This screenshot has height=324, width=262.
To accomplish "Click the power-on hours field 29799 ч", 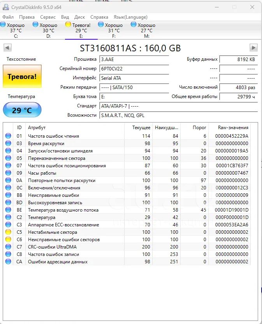I will tap(238, 96).
